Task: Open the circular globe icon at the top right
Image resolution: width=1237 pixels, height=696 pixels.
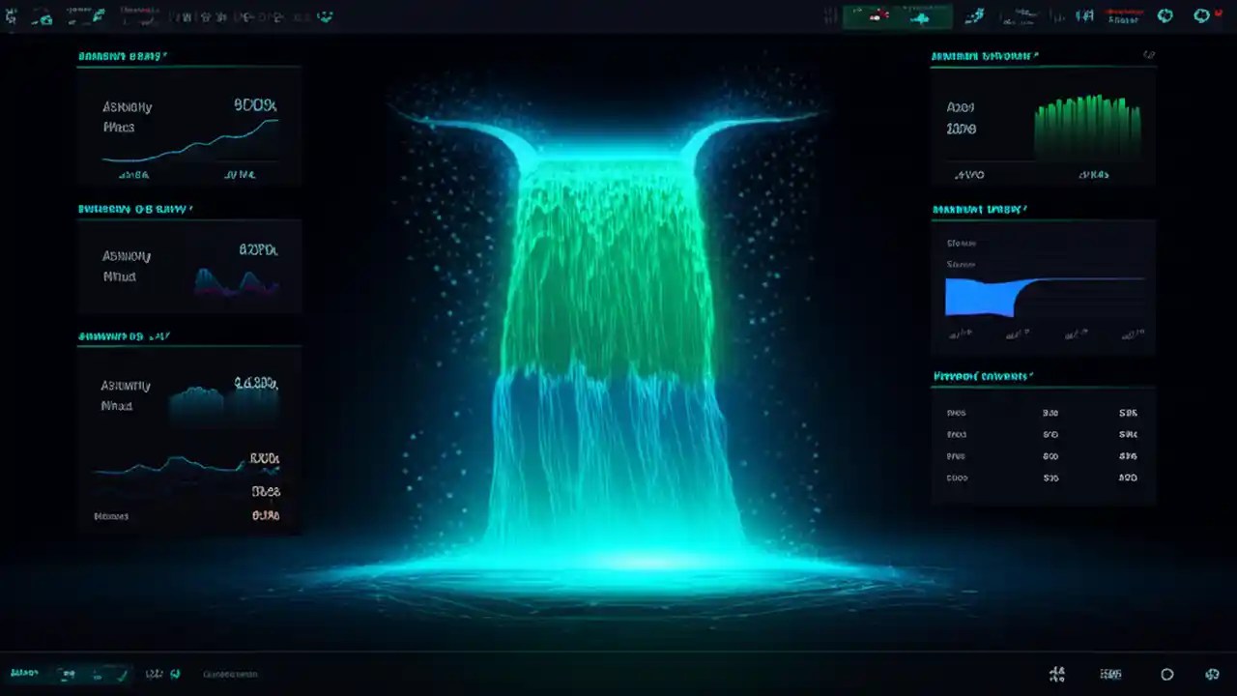Action: tap(1165, 15)
